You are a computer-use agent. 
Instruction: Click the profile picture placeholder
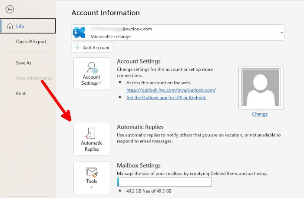(260, 88)
